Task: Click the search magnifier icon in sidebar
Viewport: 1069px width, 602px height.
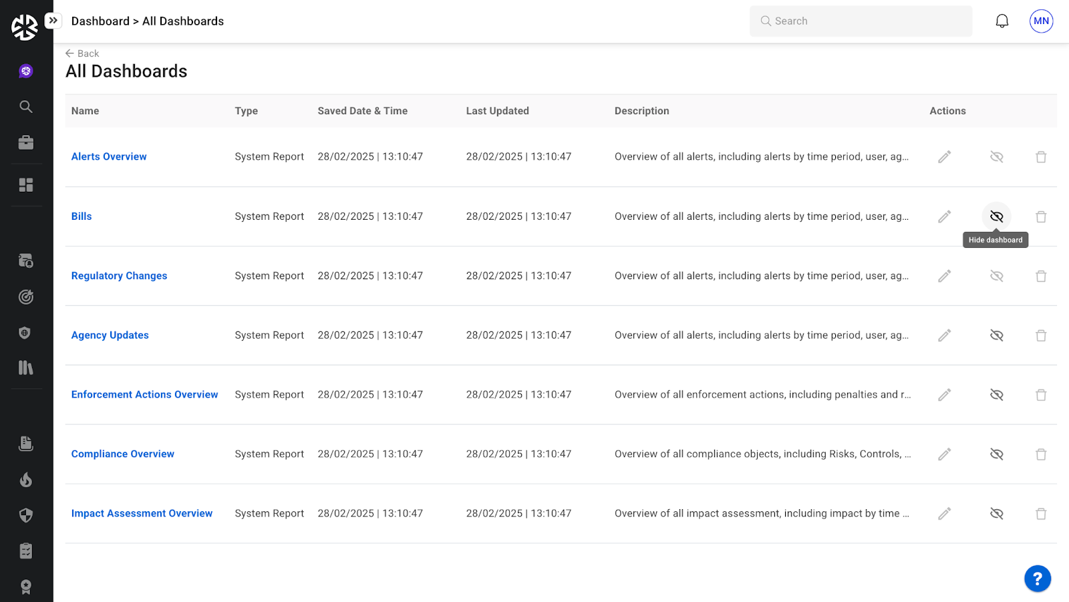Action: [x=26, y=107]
